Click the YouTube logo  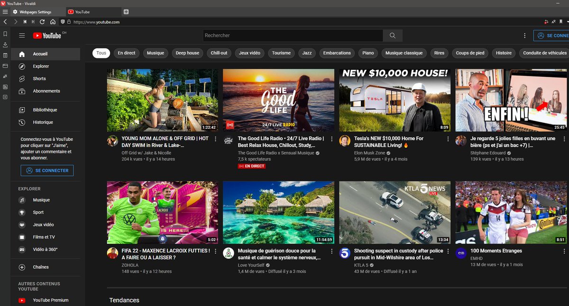pyautogui.click(x=47, y=36)
